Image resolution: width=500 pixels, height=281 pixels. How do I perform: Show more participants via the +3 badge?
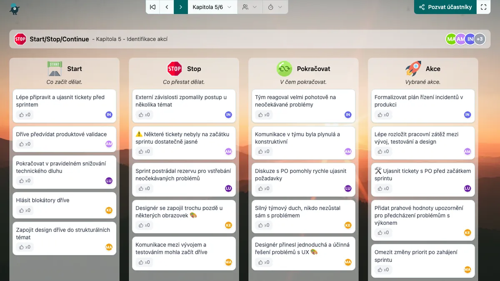pos(480,39)
